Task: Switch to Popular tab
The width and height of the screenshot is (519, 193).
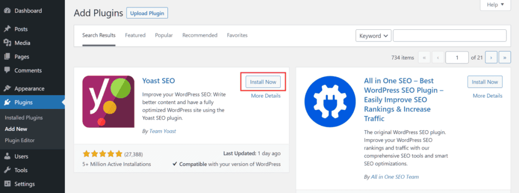Action: coord(164,35)
